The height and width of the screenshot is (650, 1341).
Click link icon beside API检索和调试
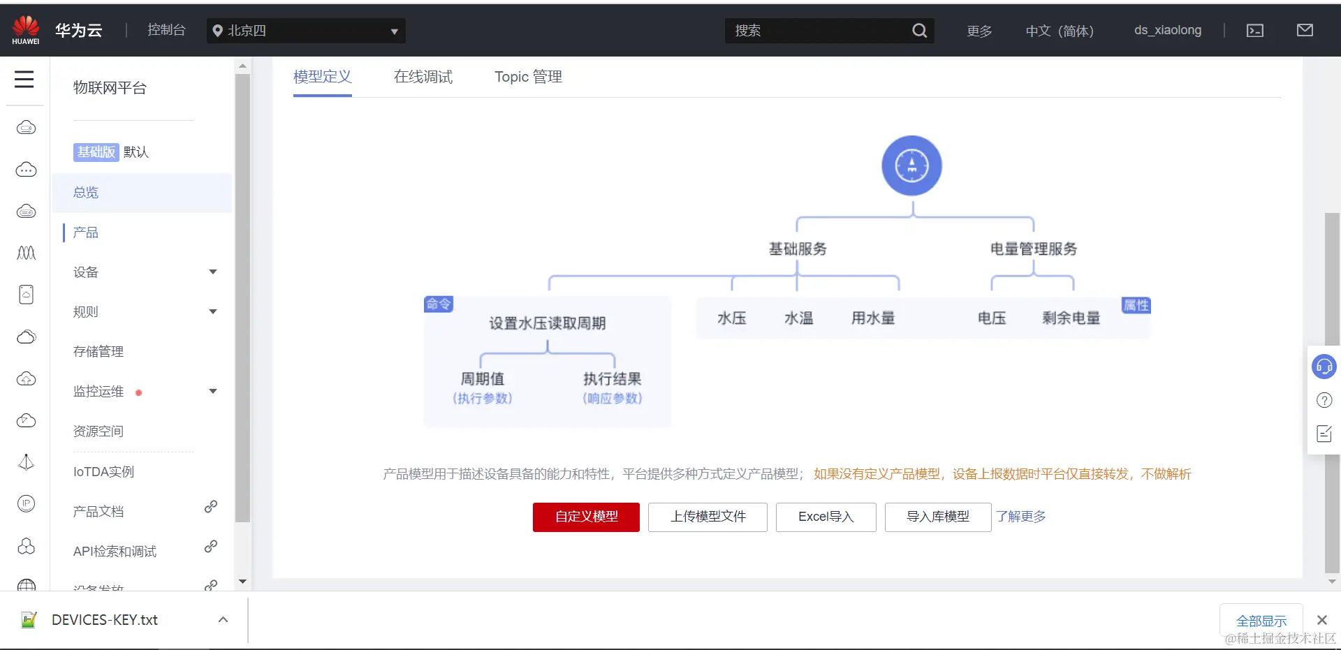pyautogui.click(x=210, y=547)
